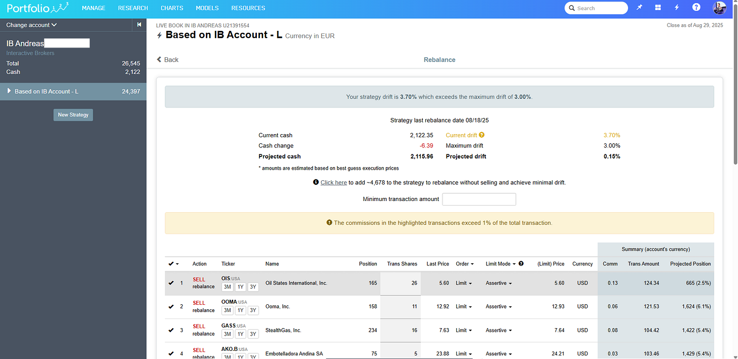This screenshot has height=359, width=738.
Task: Show the 3Y chart for OIS
Action: click(x=253, y=287)
